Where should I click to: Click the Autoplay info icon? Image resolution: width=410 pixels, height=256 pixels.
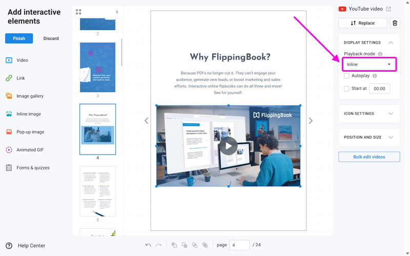[x=375, y=76]
